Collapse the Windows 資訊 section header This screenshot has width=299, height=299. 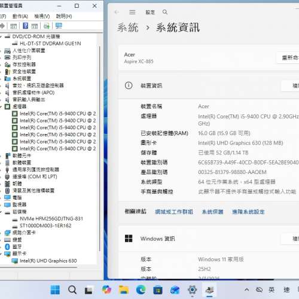[x=209, y=239]
